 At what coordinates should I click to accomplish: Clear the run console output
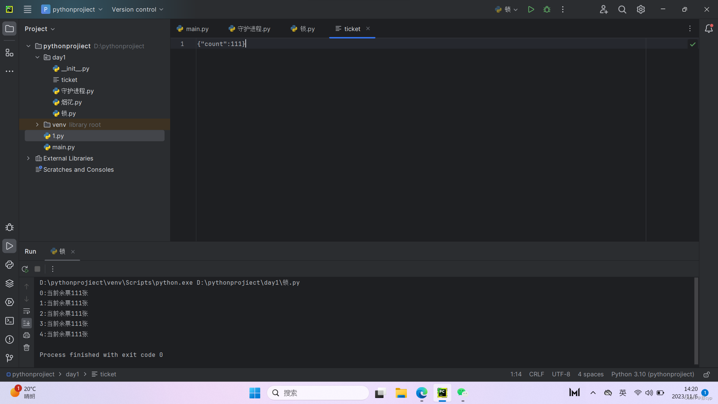[x=27, y=348]
